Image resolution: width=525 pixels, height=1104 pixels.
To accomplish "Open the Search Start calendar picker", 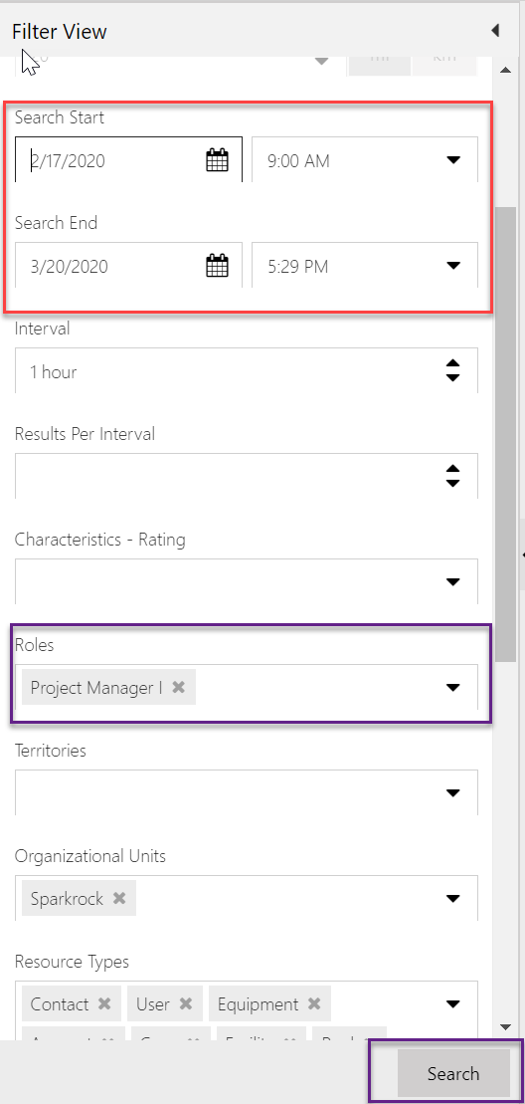I will pos(217,160).
